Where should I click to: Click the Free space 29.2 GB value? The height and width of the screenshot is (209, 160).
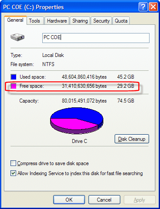tap(126, 86)
